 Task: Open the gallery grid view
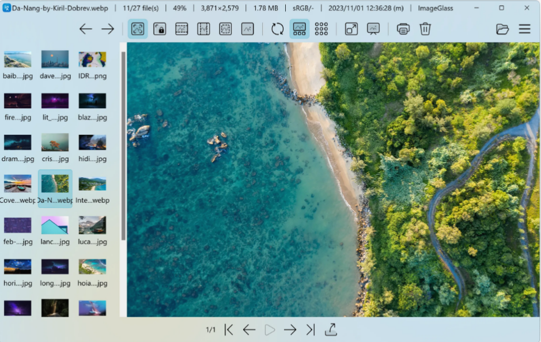(x=321, y=29)
